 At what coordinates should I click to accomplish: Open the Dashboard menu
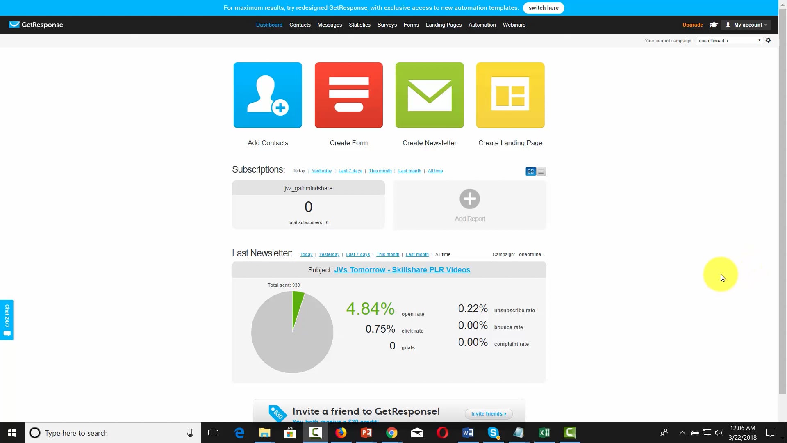click(269, 25)
